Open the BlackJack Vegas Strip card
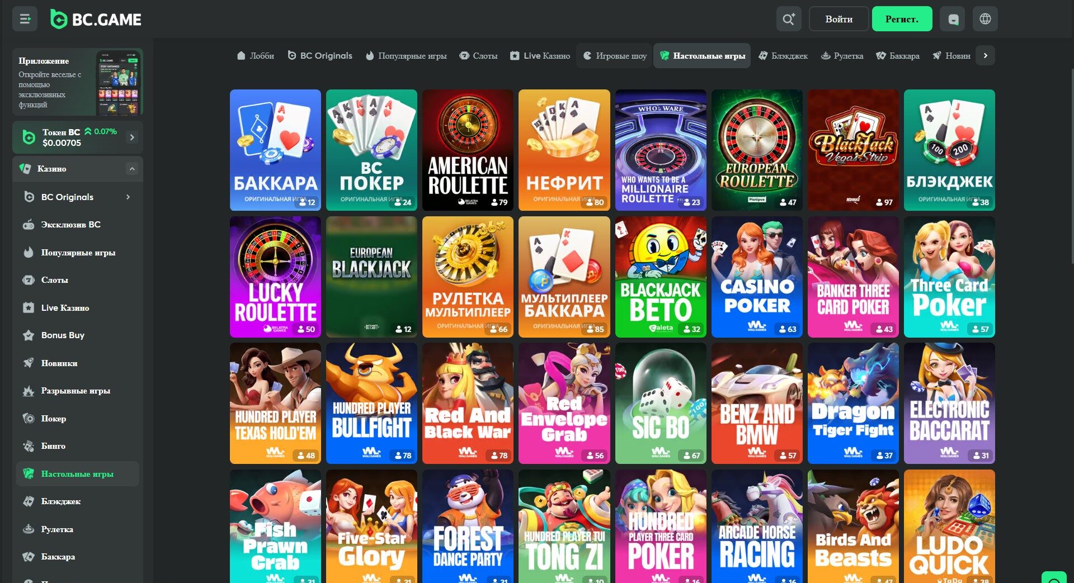 point(853,150)
